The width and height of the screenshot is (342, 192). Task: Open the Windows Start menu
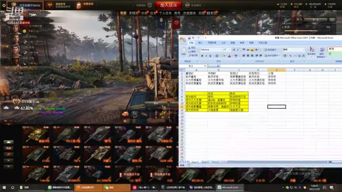pyautogui.click(x=4, y=187)
